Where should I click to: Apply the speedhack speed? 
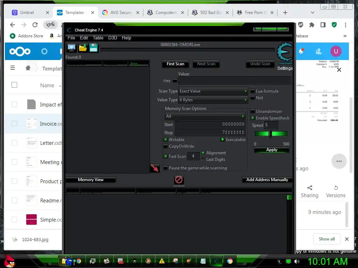click(x=272, y=150)
